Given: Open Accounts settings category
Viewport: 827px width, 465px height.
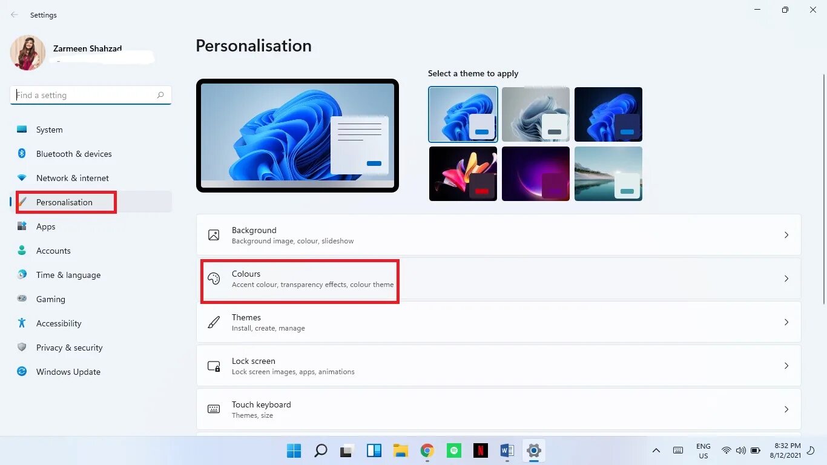Looking at the screenshot, I should [91, 251].
